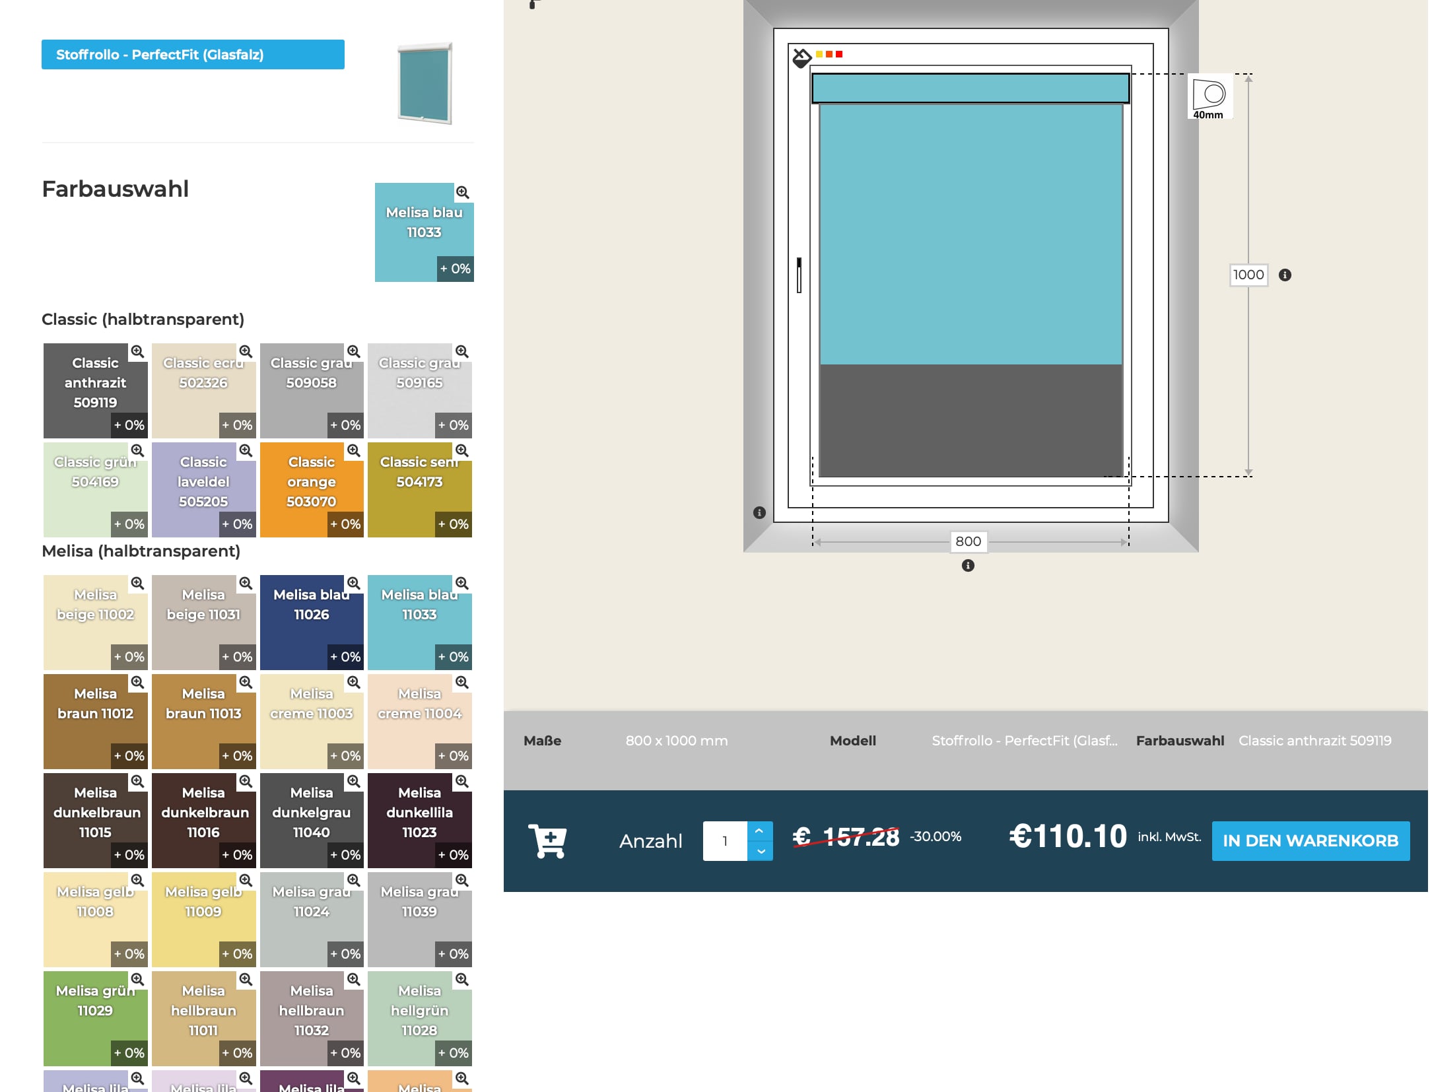
Task: Pick Melisa dunkelbraun 11015 swatch
Action: pos(95,821)
